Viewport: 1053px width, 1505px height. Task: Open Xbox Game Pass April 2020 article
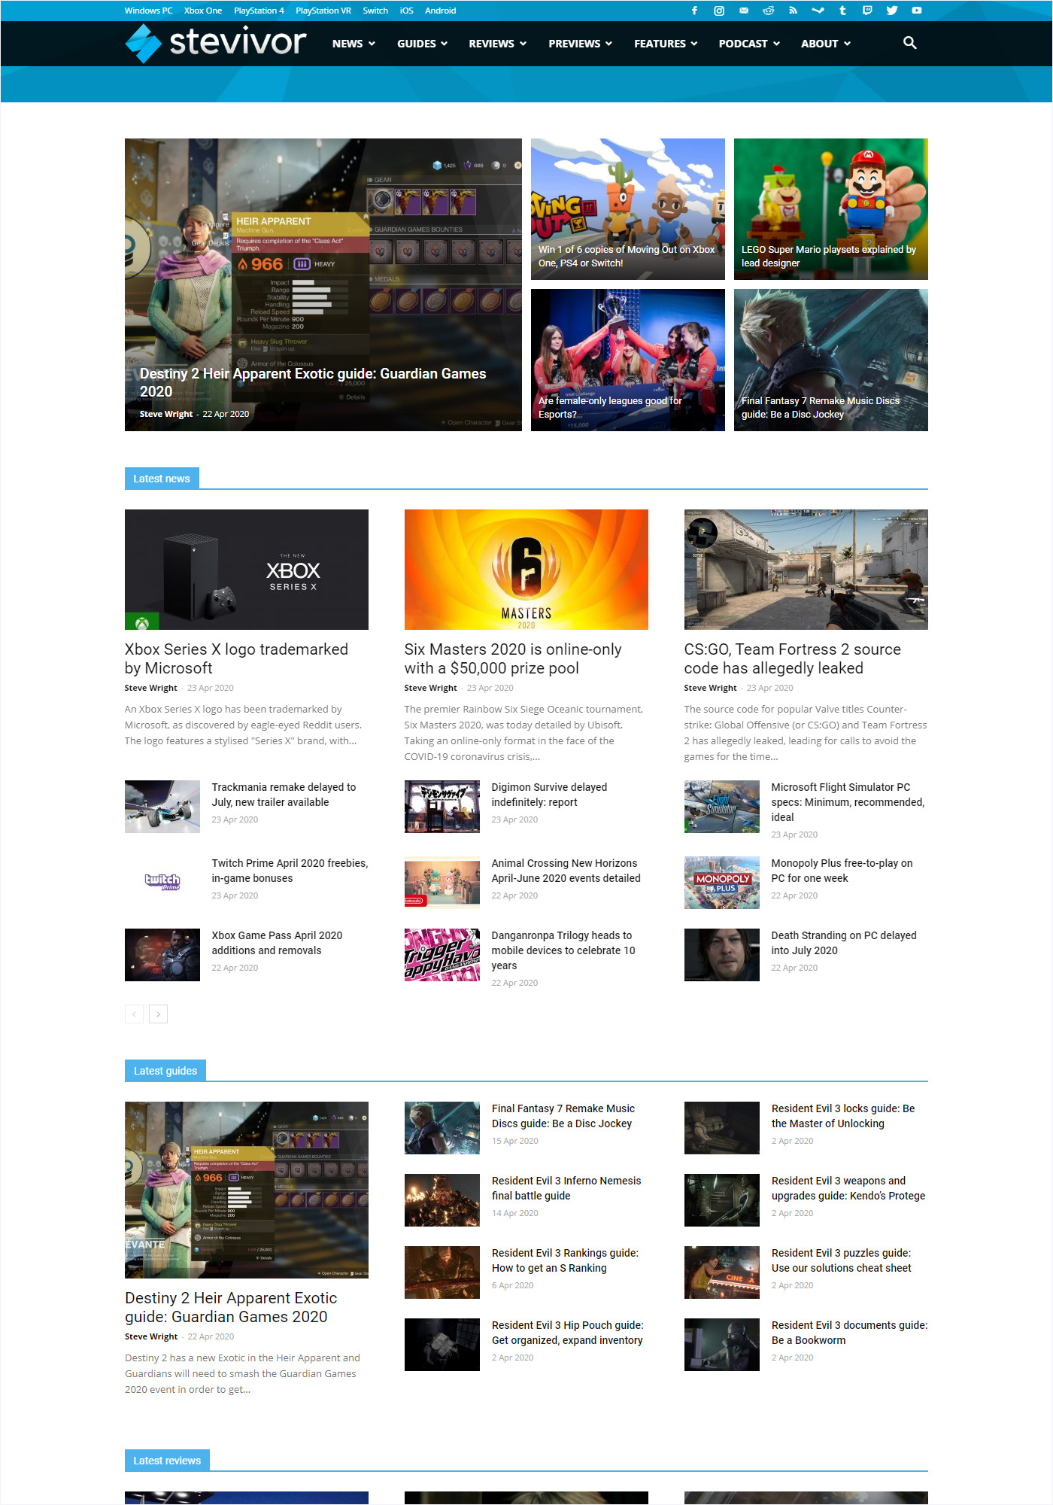coord(277,943)
